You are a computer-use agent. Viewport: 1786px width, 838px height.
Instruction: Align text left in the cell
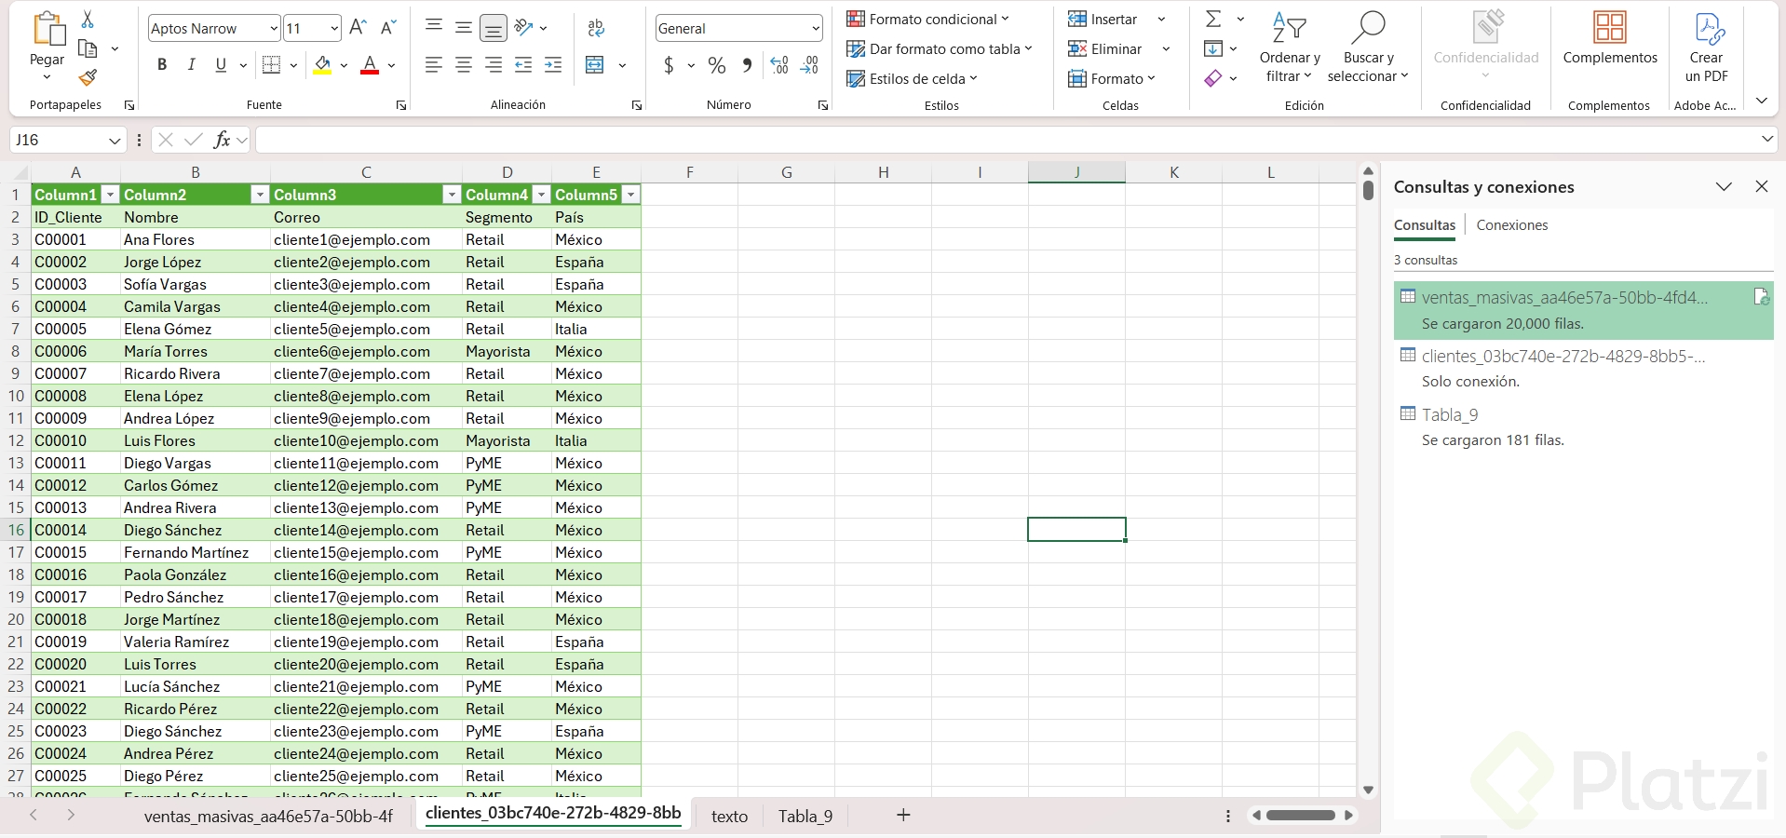click(x=434, y=65)
